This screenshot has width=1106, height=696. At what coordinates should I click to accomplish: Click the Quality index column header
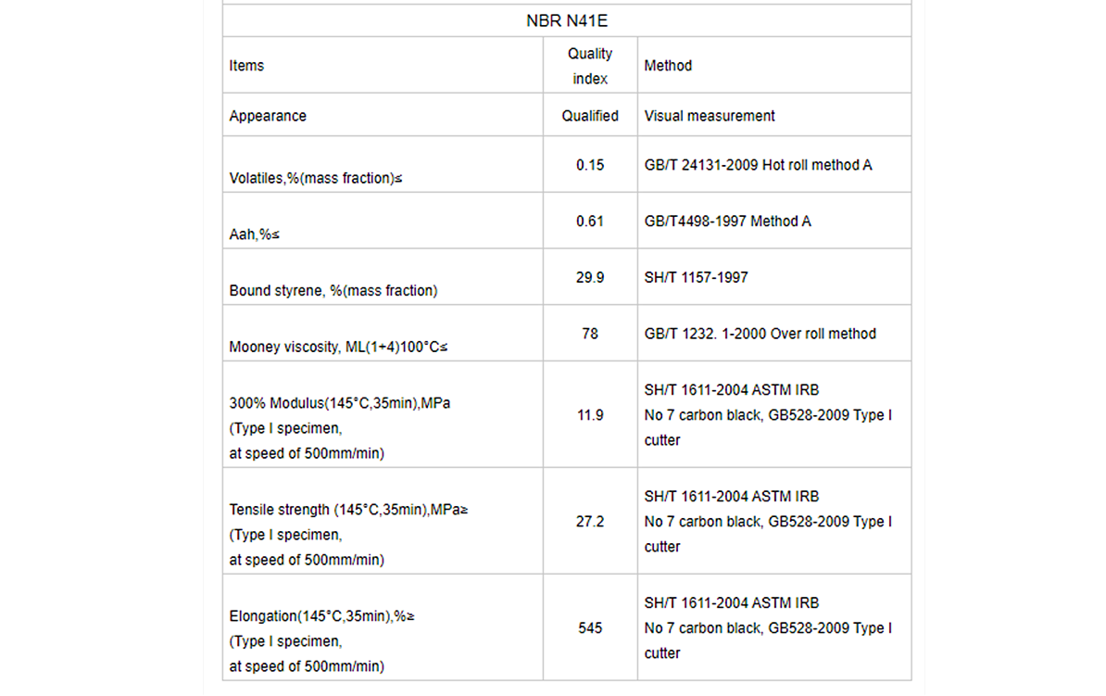click(590, 66)
